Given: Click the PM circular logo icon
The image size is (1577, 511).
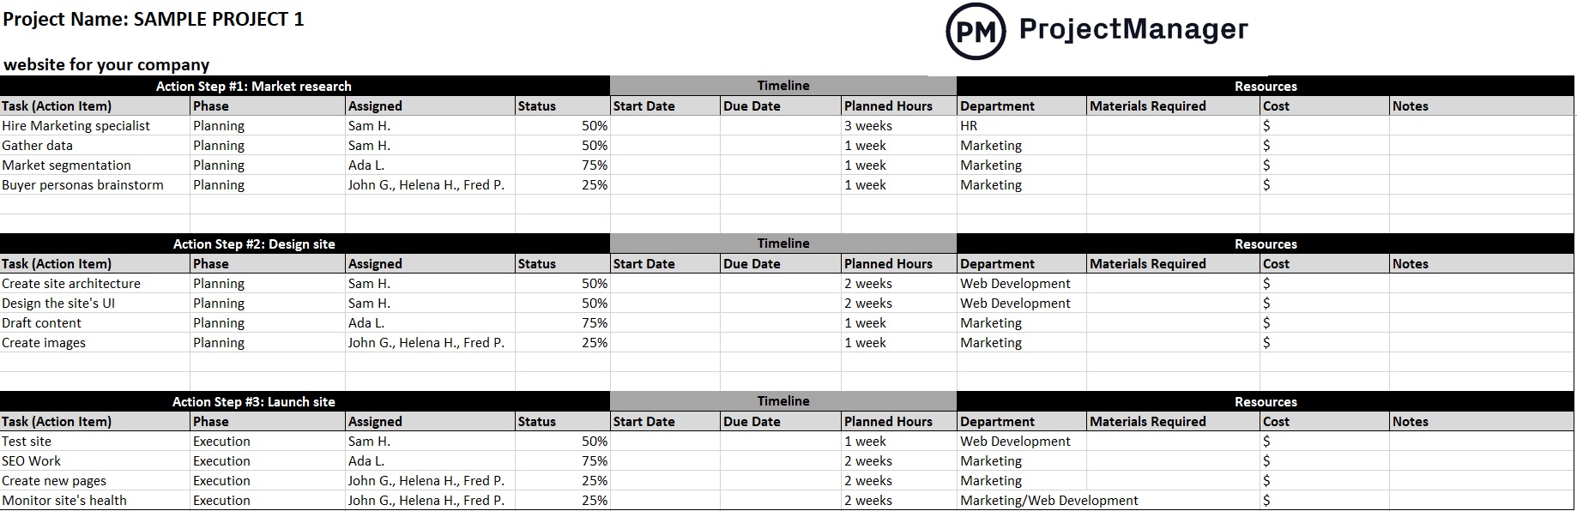Looking at the screenshot, I should point(975,31).
